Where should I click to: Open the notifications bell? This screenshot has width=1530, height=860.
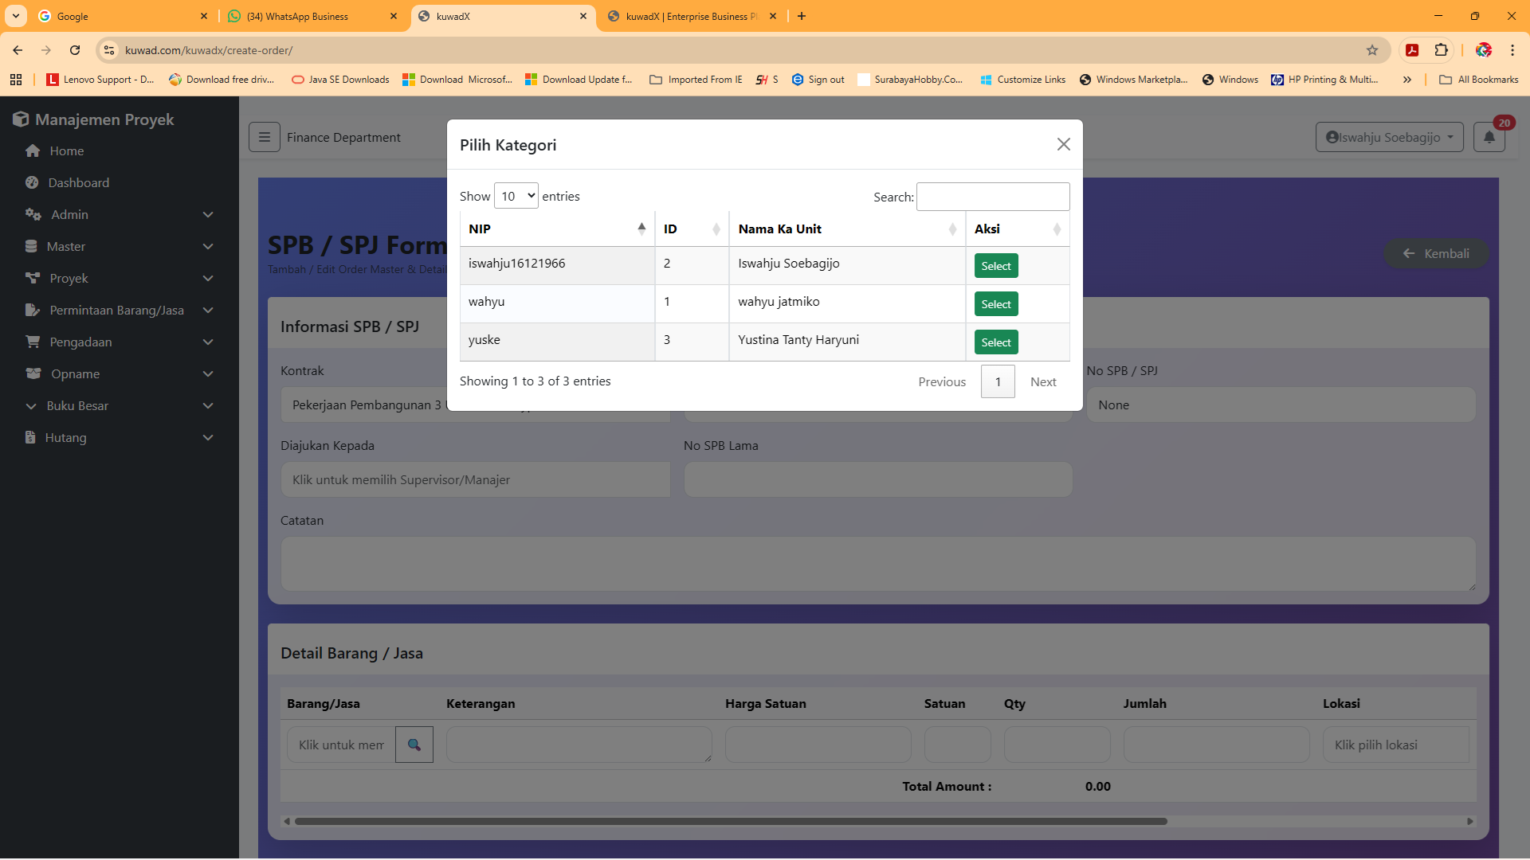pos(1489,137)
